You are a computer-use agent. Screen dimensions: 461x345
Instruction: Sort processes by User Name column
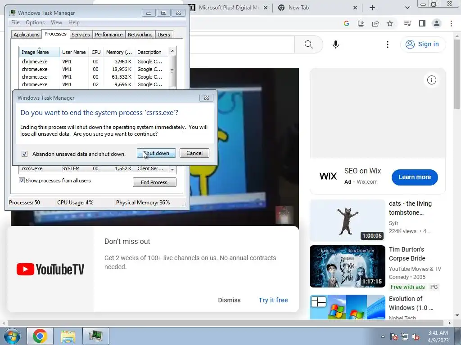tap(74, 52)
